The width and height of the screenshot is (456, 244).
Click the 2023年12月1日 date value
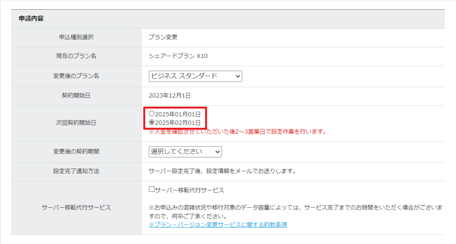tap(169, 96)
